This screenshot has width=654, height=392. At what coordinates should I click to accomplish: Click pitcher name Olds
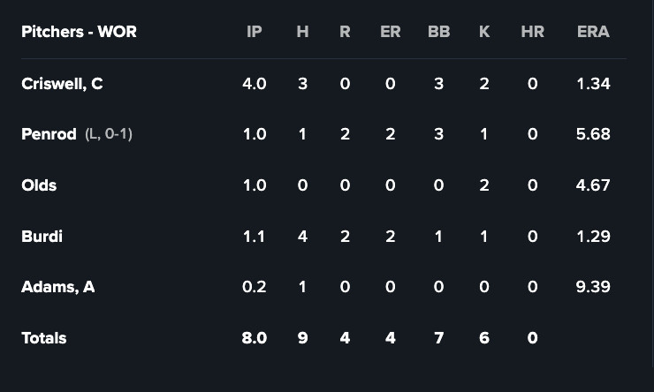tap(39, 185)
